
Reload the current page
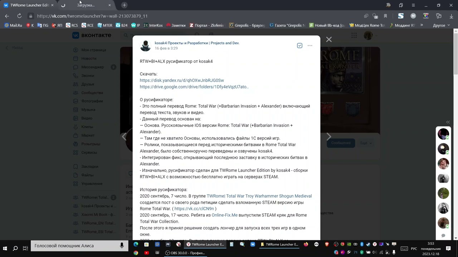pyautogui.click(x=19, y=16)
